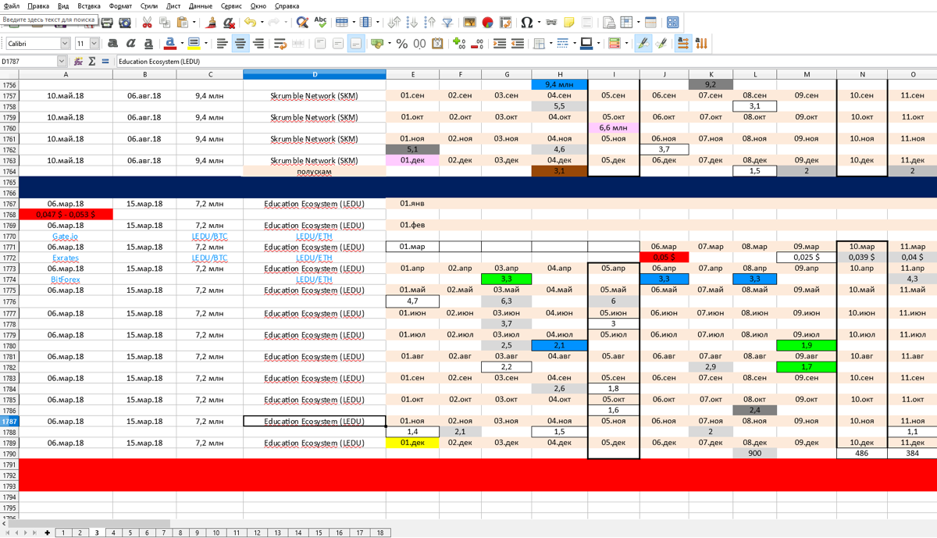Click the Print icon
937x538 pixels.
pos(108,23)
